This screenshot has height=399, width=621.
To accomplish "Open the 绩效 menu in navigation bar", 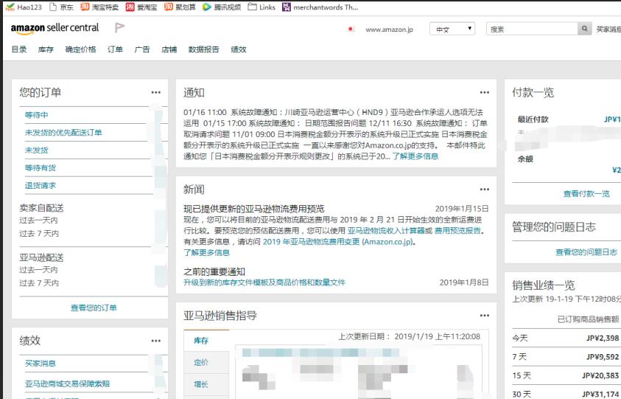I will 239,49.
